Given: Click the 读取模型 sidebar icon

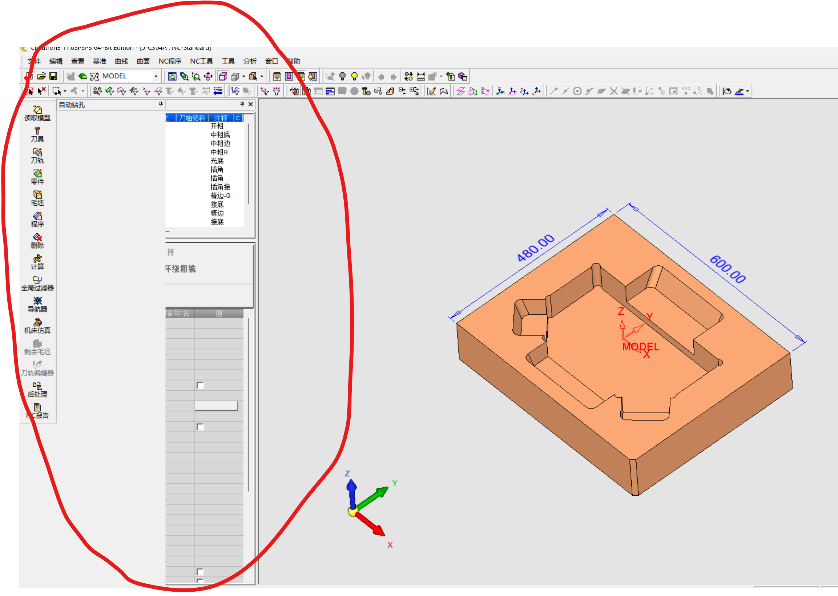Looking at the screenshot, I should point(37,113).
